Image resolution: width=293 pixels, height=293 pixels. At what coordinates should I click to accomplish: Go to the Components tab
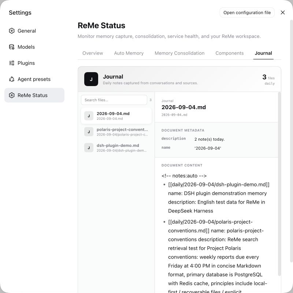[230, 53]
